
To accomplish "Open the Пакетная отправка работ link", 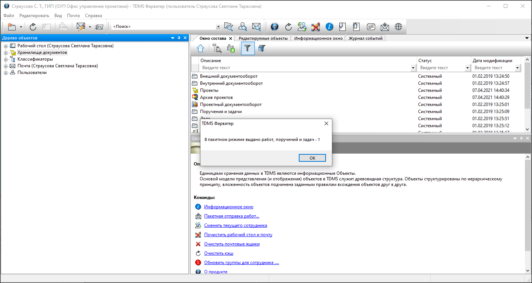I will (232, 216).
